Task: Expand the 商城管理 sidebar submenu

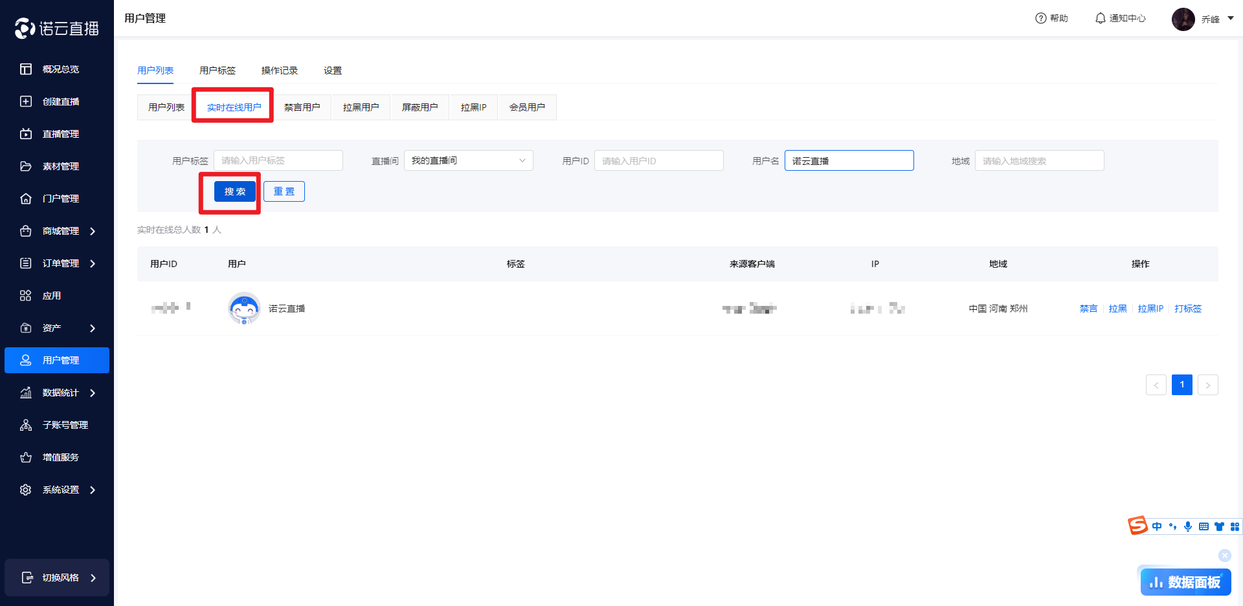Action: click(93, 231)
